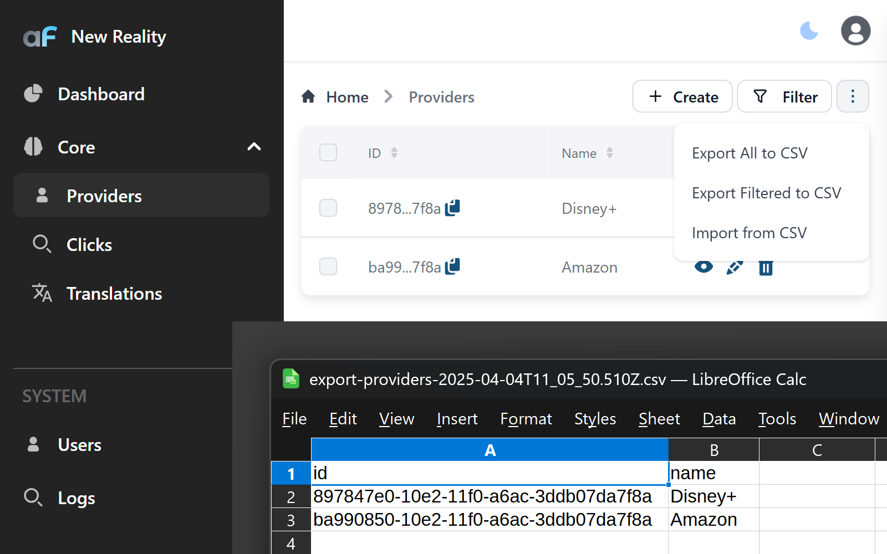Sort the table by Name column
The image size is (887, 554).
tap(610, 153)
